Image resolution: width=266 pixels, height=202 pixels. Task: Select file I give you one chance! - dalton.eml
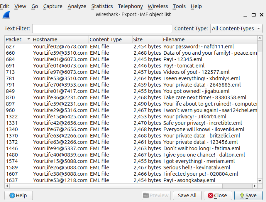(204, 155)
